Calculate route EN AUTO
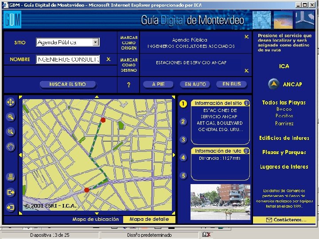 coord(195,84)
